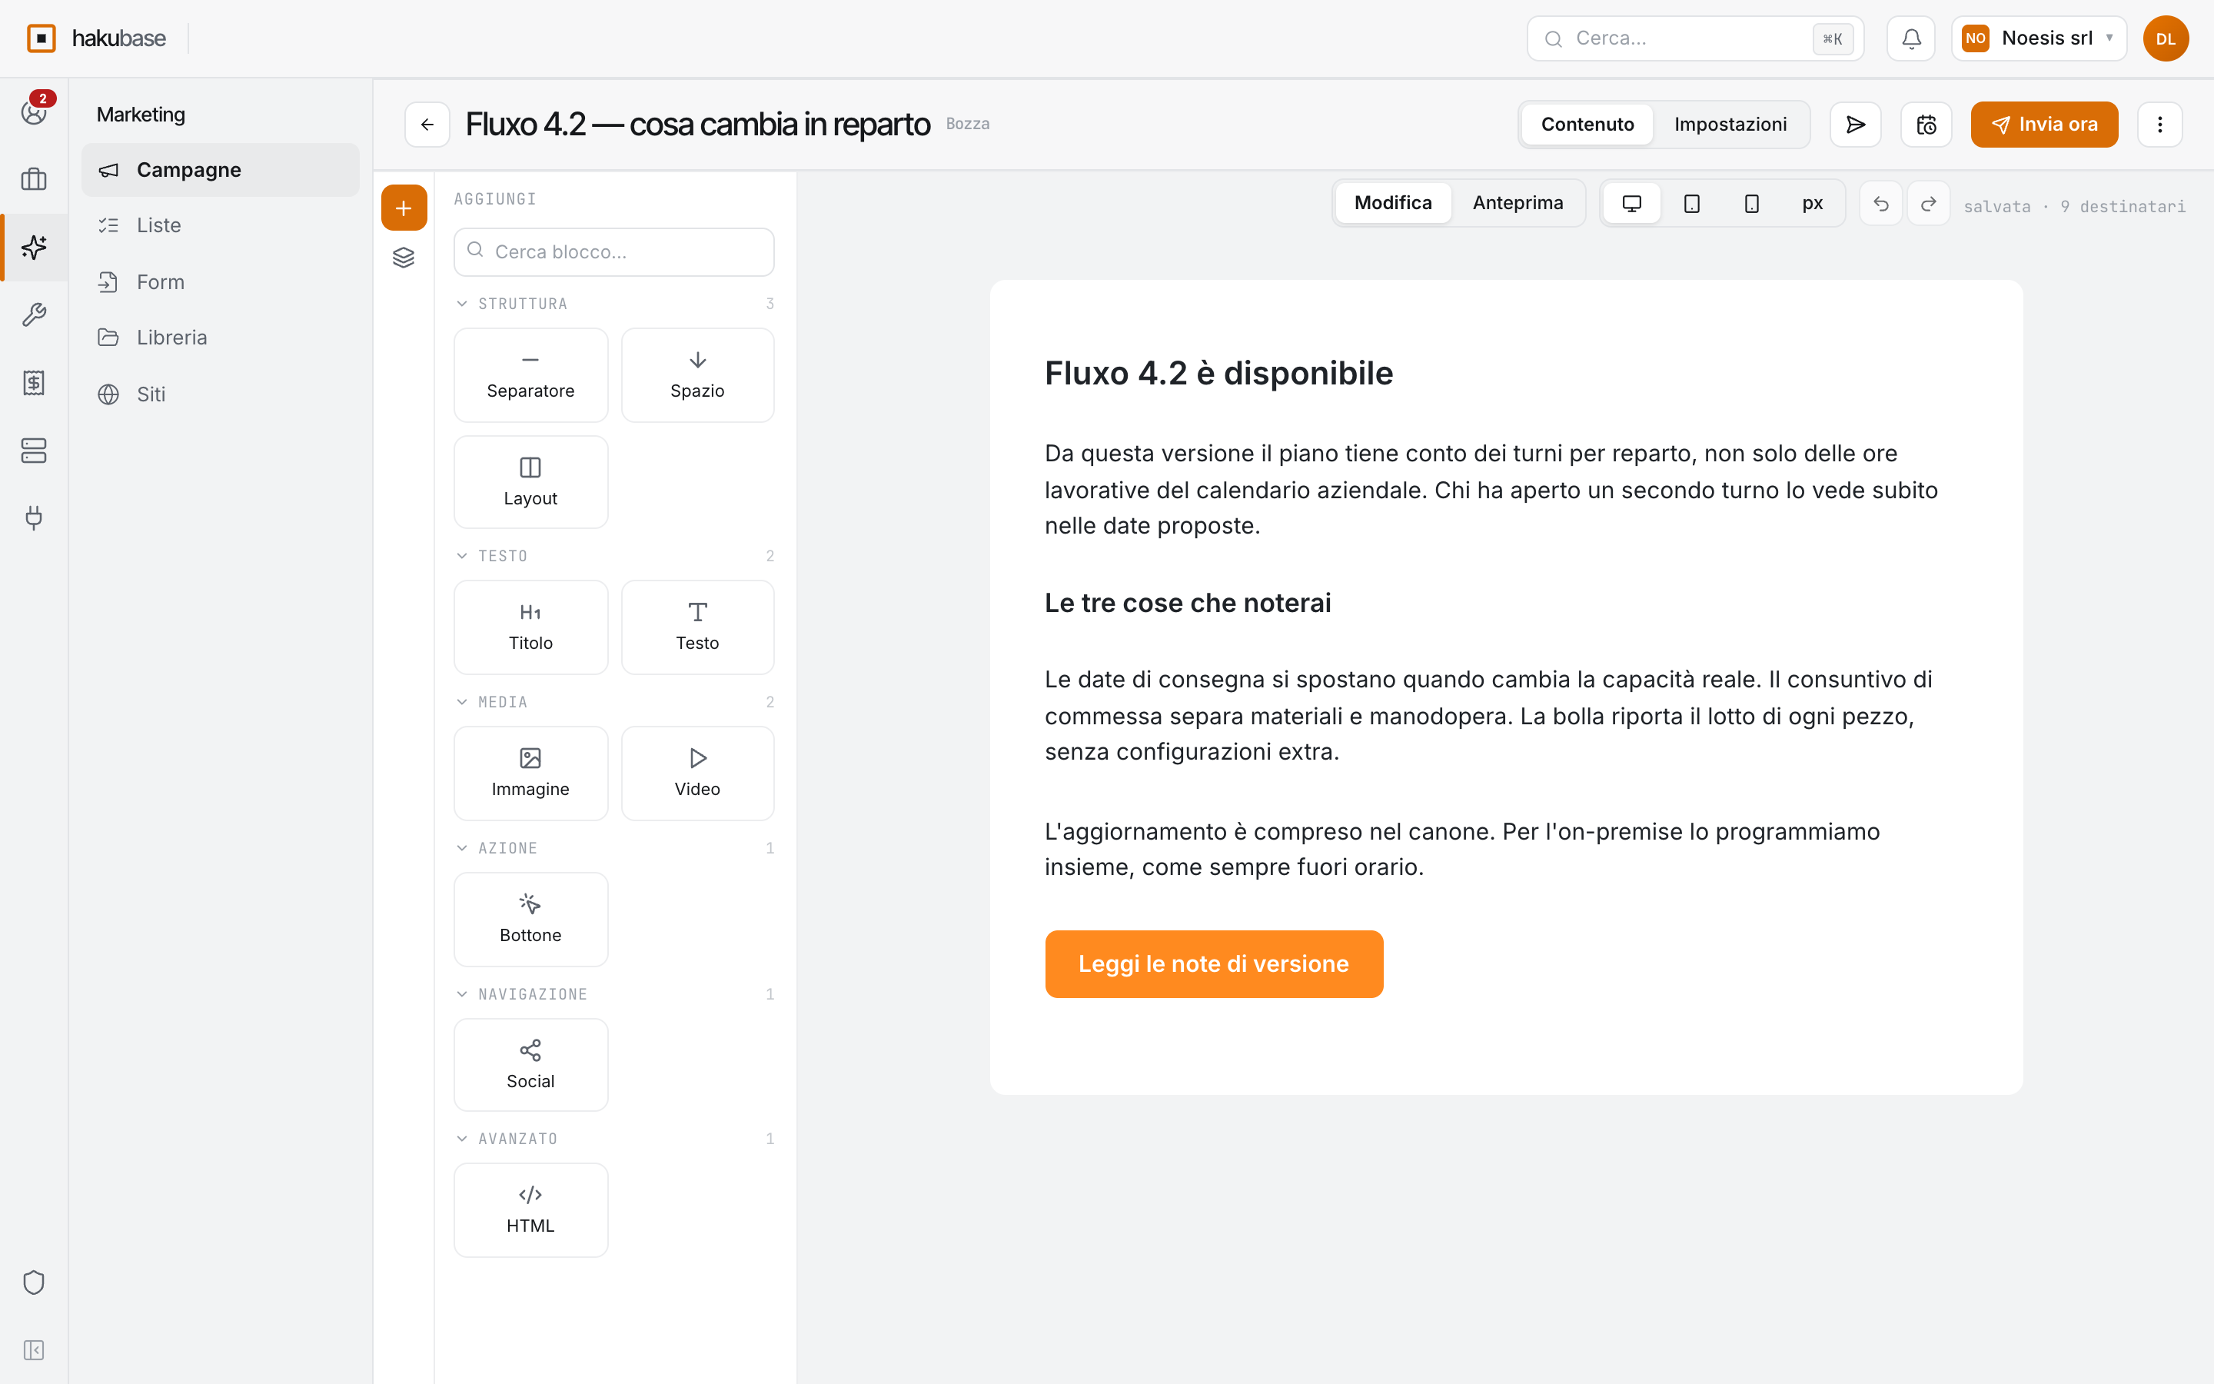
Task: Select the px custom width option
Action: coord(1813,203)
